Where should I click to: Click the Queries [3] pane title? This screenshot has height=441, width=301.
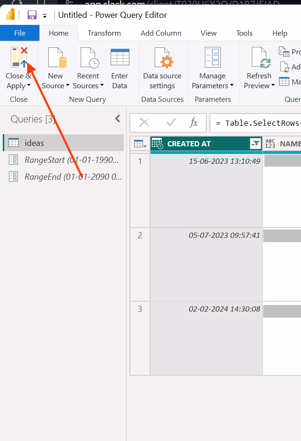point(33,119)
